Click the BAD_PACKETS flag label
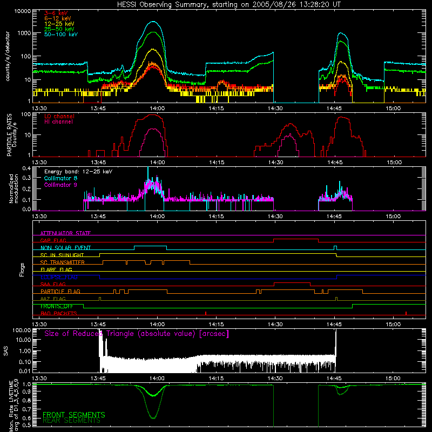The width and height of the screenshot is (432, 432). coord(59,313)
